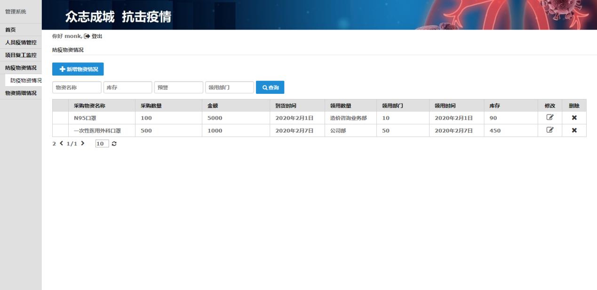The image size is (597, 290).
Task: Expand 项目复工监控 sidebar menu
Action: tap(21, 55)
